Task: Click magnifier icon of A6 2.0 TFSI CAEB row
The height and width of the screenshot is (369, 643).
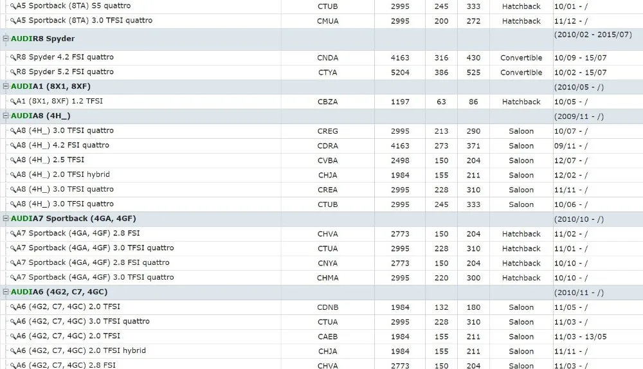Action: tap(13, 337)
